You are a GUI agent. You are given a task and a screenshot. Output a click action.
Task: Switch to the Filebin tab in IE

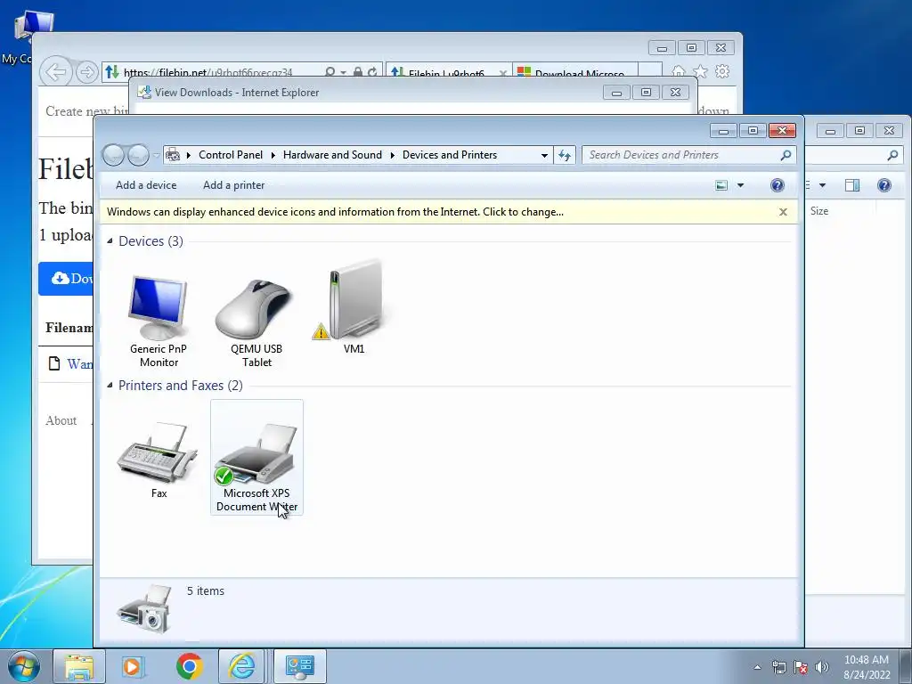[445, 72]
